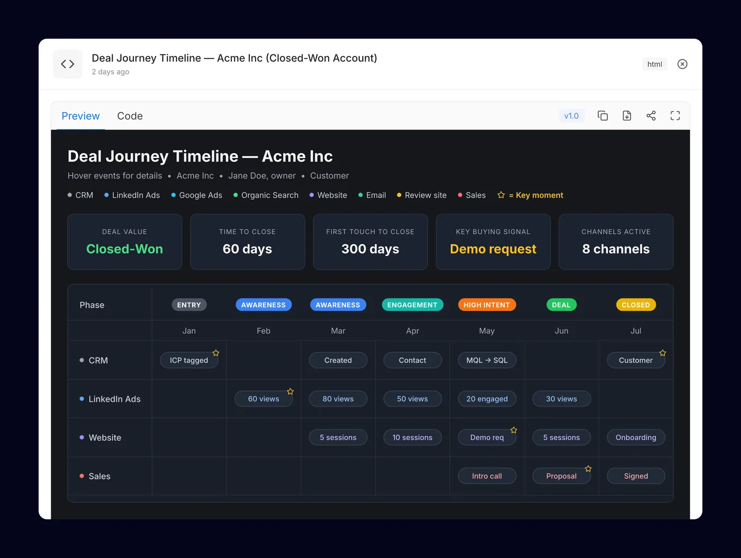
Task: Close the artifact with the circled X
Action: pos(682,64)
